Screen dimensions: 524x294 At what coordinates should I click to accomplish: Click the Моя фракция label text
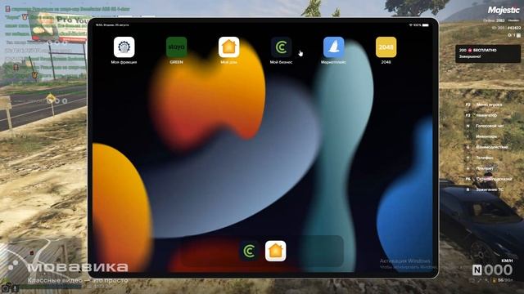124,62
